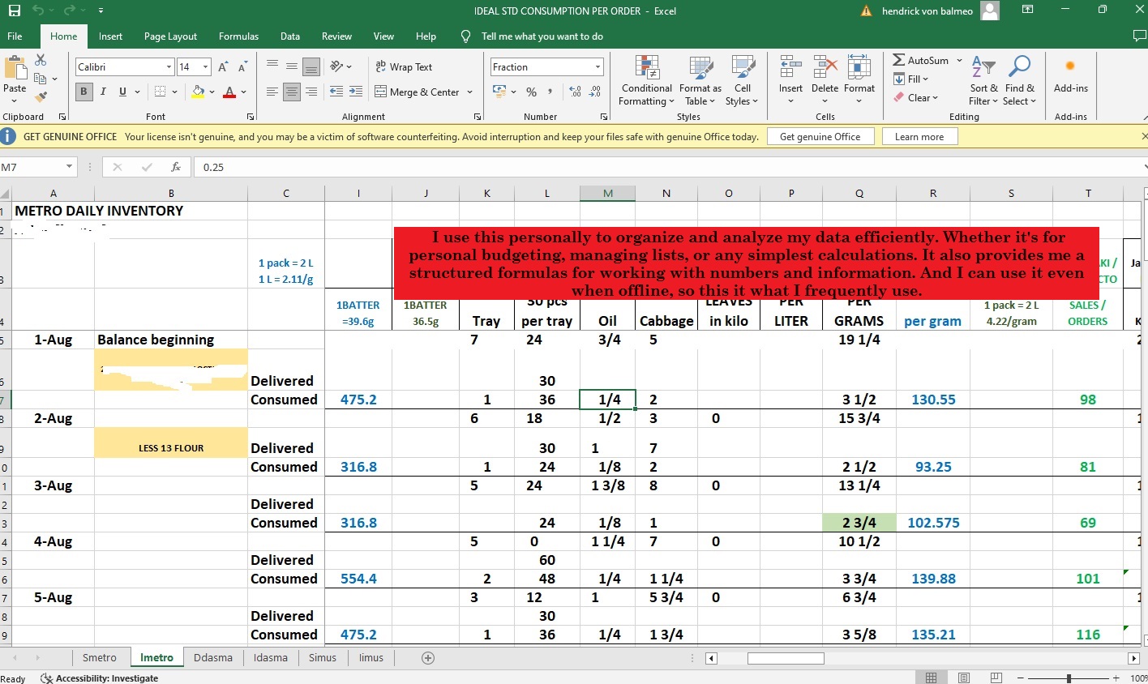Image resolution: width=1148 pixels, height=684 pixels.
Task: Click the Format as Table icon
Action: 700,81
